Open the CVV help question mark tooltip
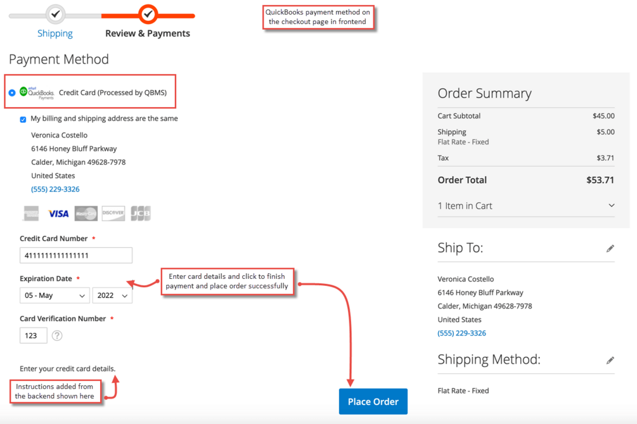This screenshot has width=637, height=424. pos(57,335)
